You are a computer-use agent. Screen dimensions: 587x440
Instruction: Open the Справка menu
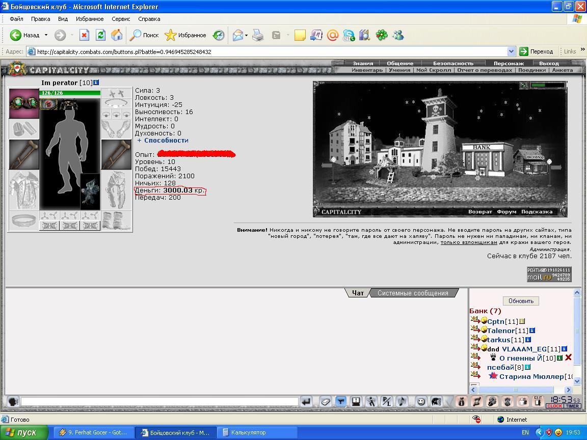point(149,19)
